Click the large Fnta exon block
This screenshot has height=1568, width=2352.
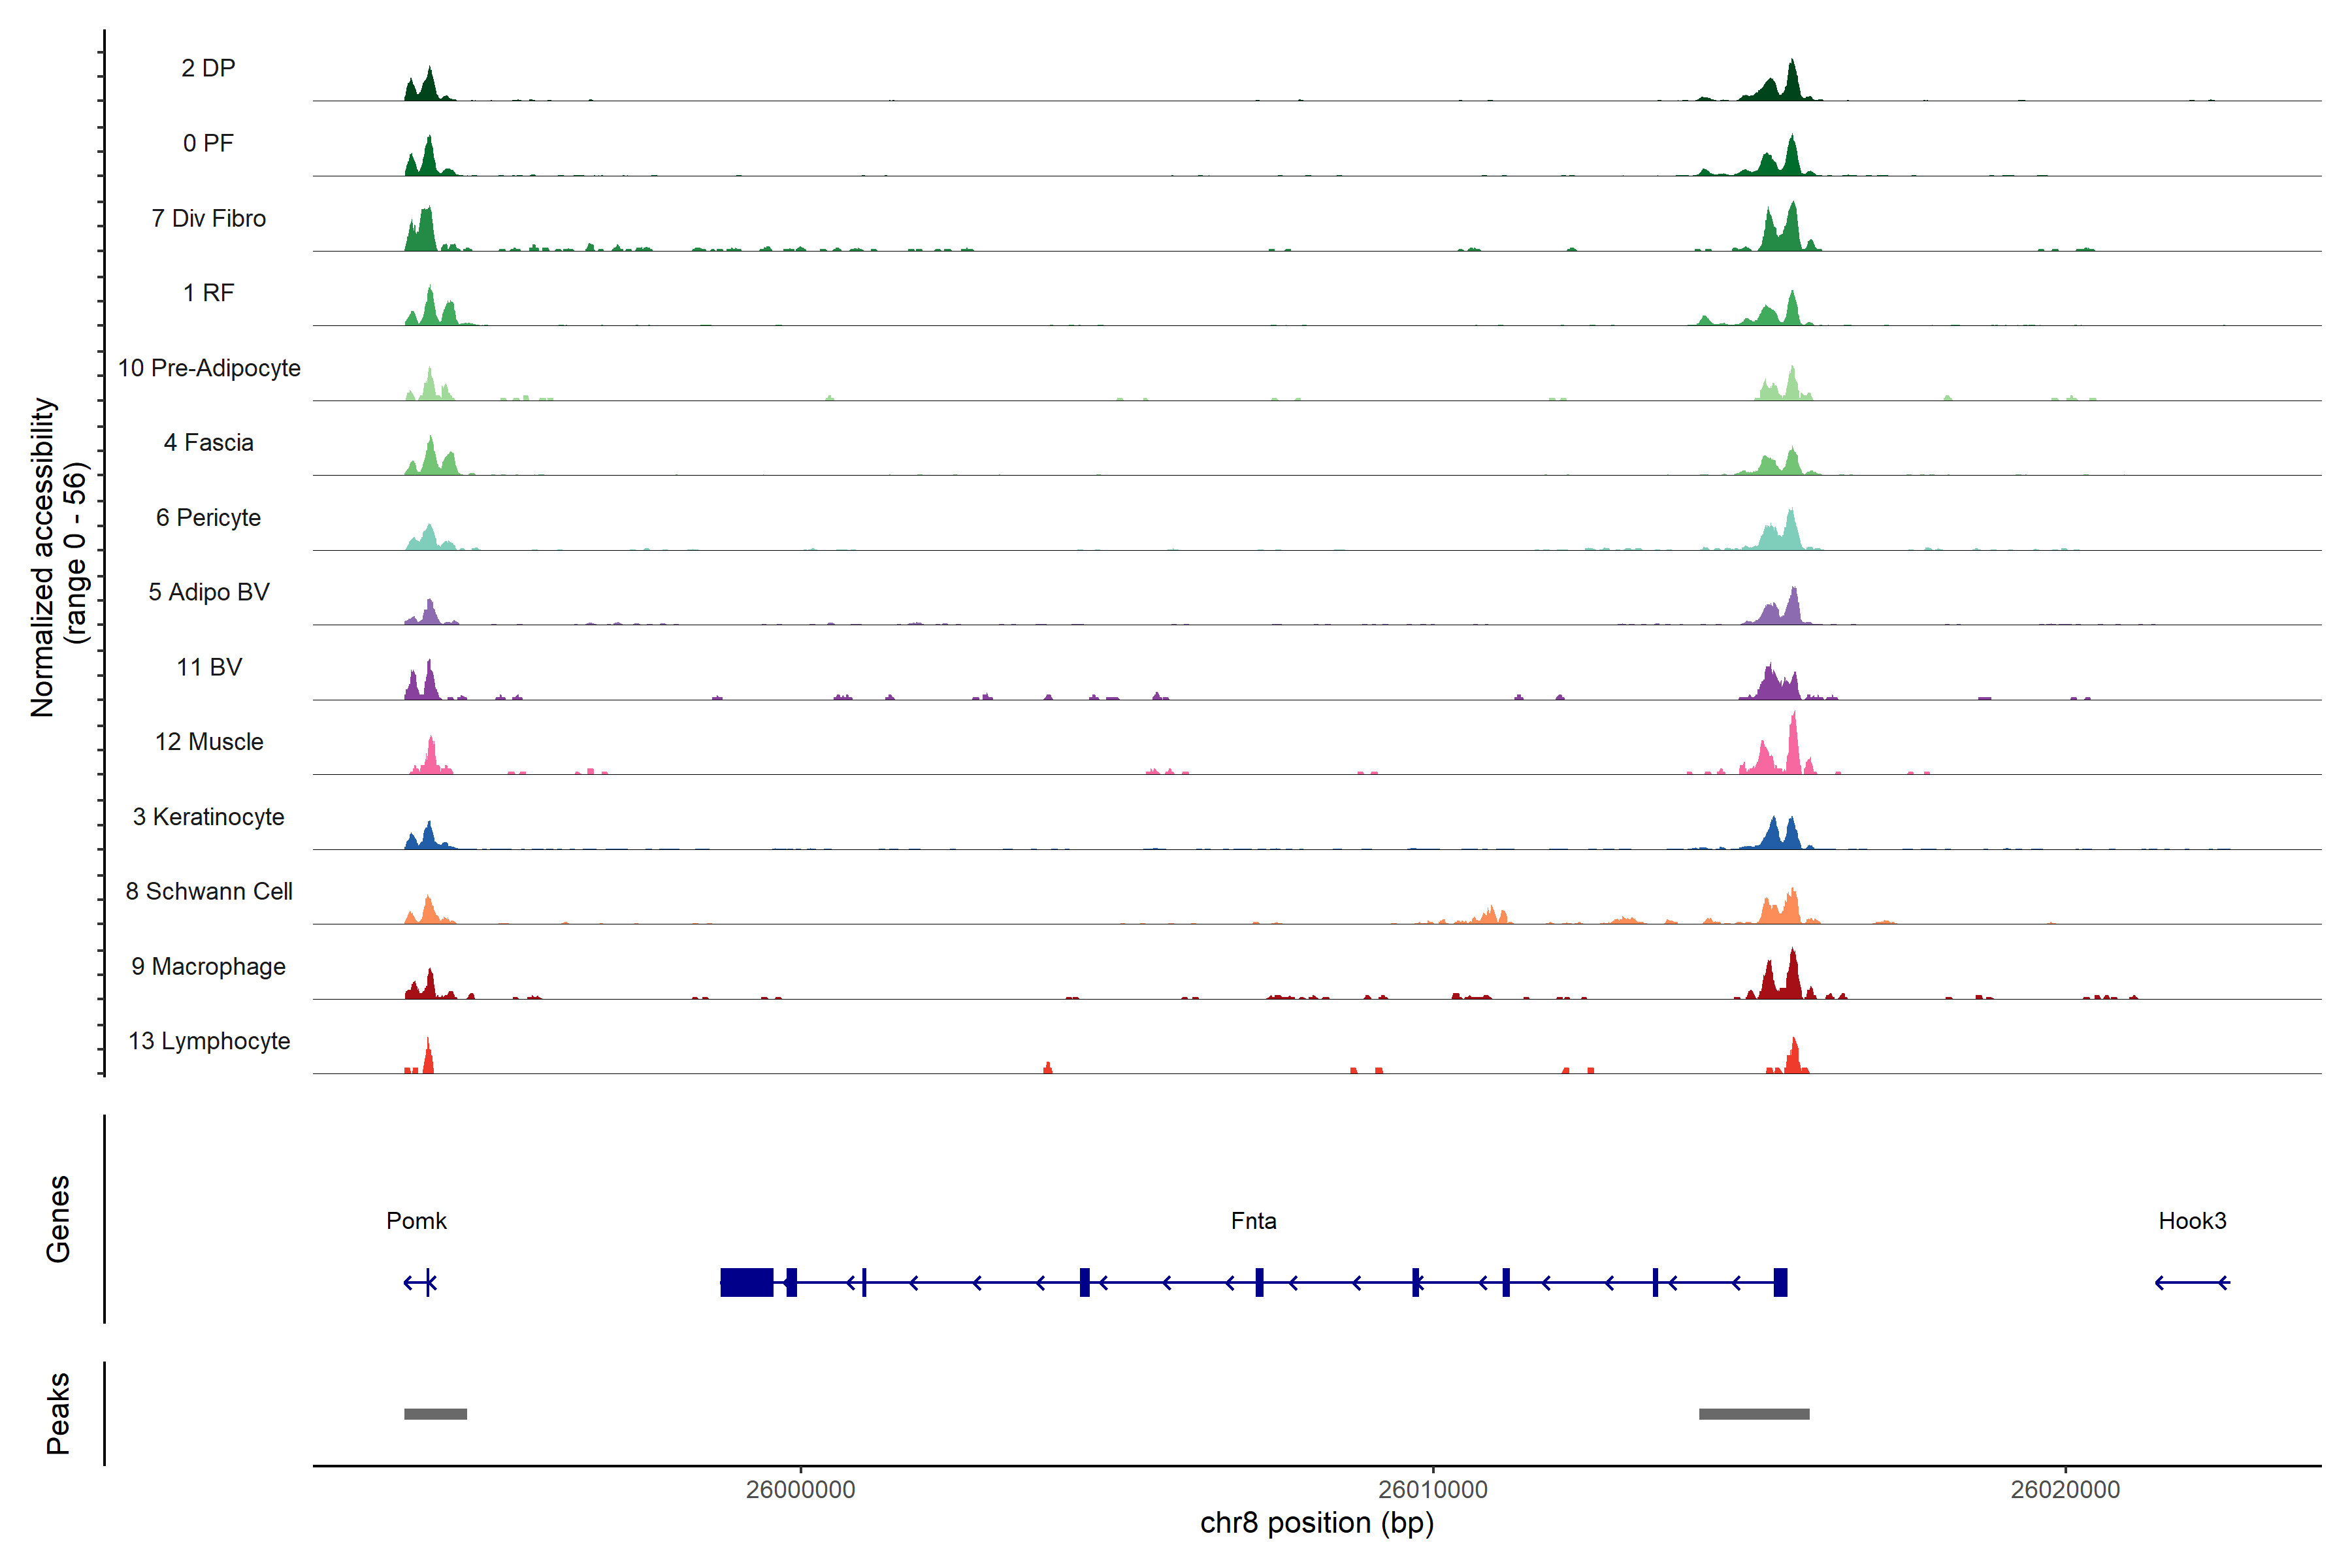click(746, 1282)
